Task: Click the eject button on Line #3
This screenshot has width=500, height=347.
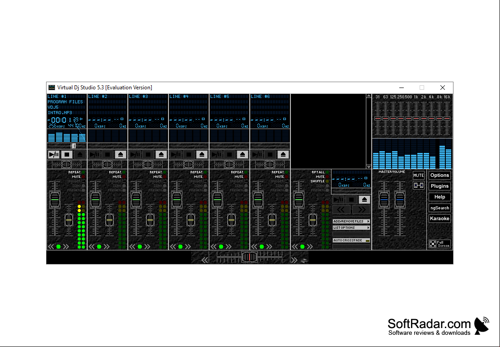Action: point(161,155)
